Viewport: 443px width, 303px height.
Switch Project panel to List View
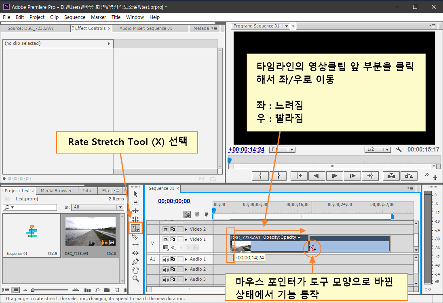(5, 290)
